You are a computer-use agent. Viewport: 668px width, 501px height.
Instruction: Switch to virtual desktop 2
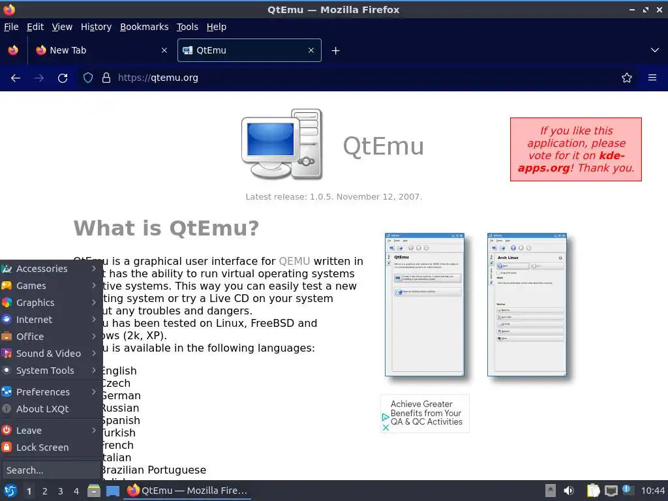point(45,491)
